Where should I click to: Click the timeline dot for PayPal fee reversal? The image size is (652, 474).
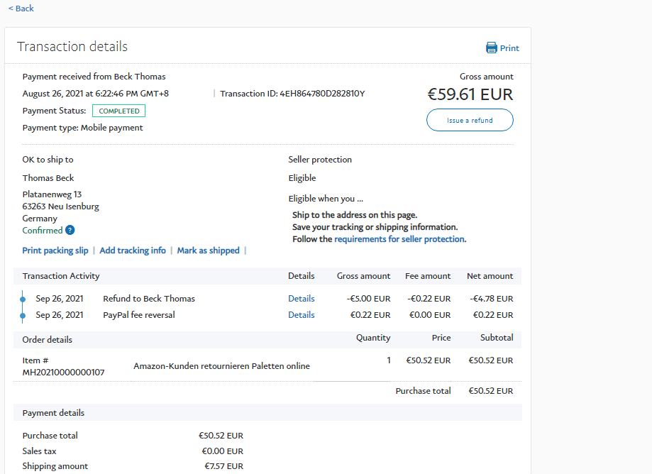(23, 315)
